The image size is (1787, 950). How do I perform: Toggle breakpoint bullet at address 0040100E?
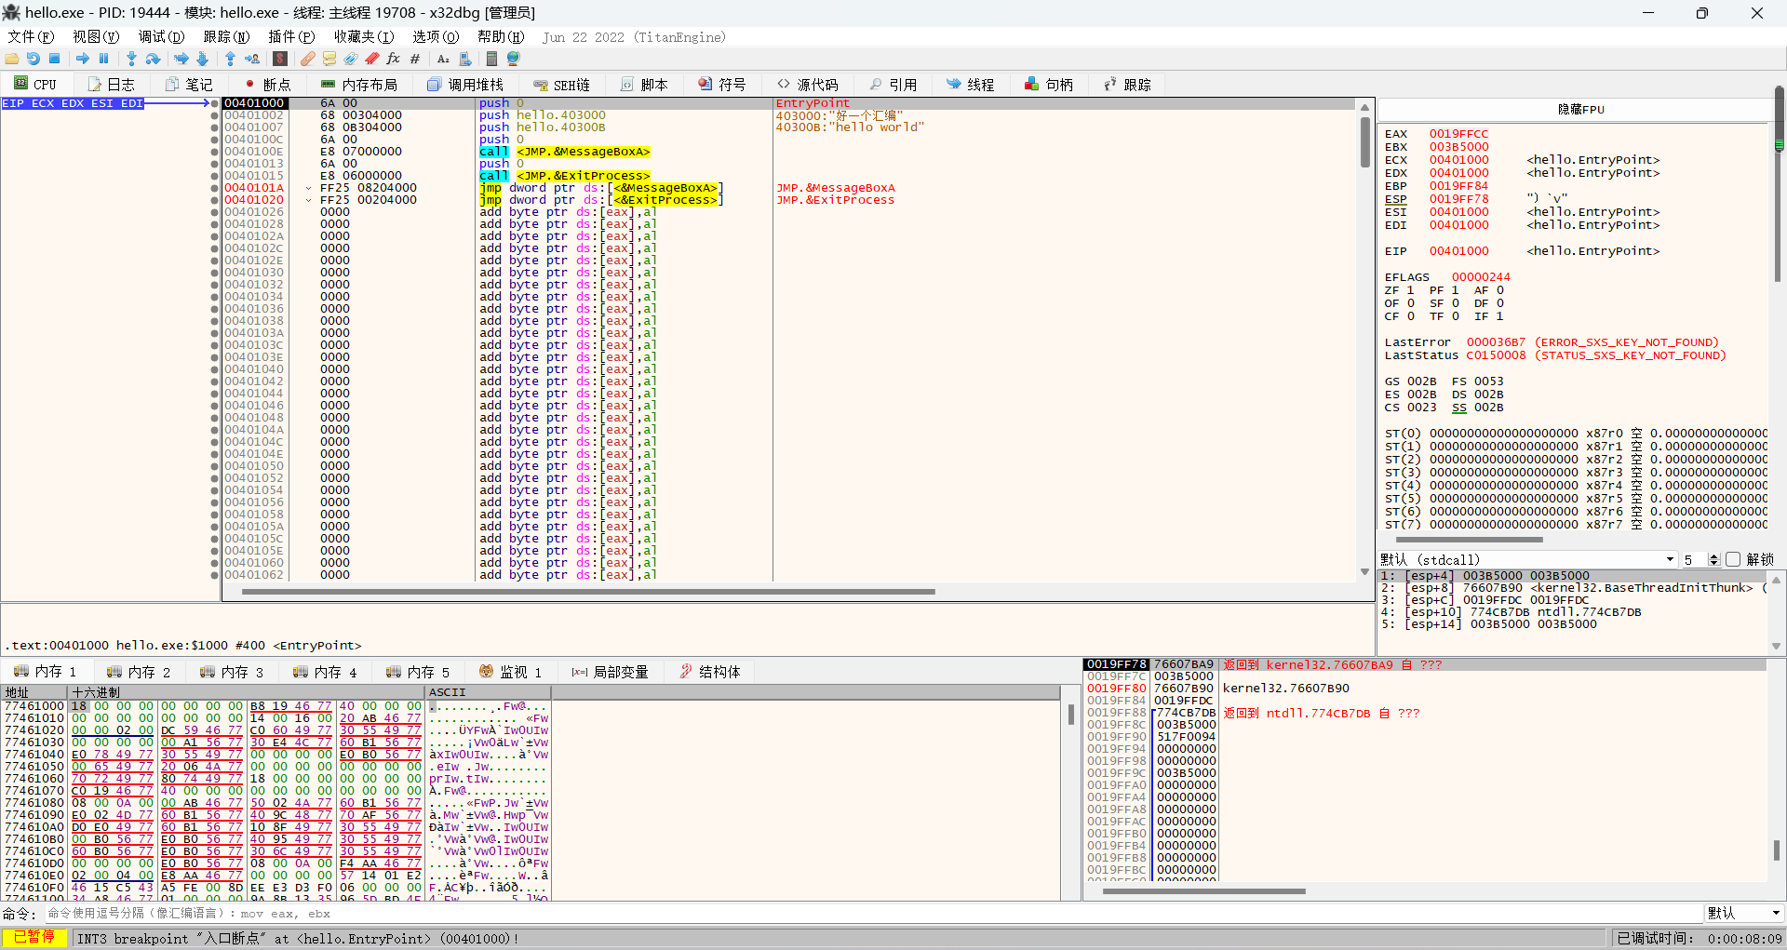coord(214,152)
